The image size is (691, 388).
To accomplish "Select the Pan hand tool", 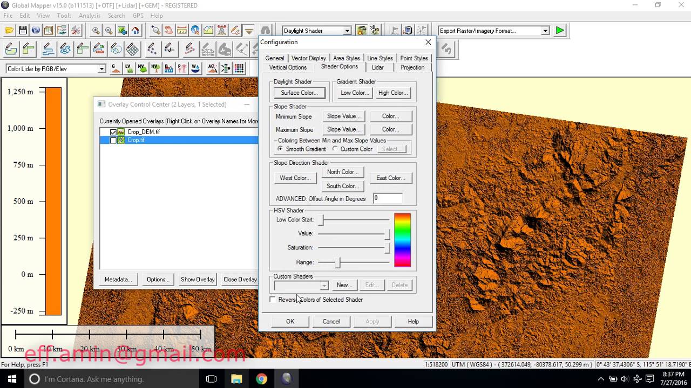I will (x=169, y=31).
